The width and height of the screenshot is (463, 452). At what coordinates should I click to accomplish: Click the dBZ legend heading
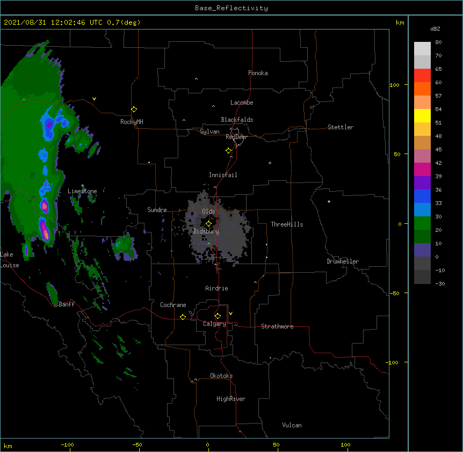[435, 28]
